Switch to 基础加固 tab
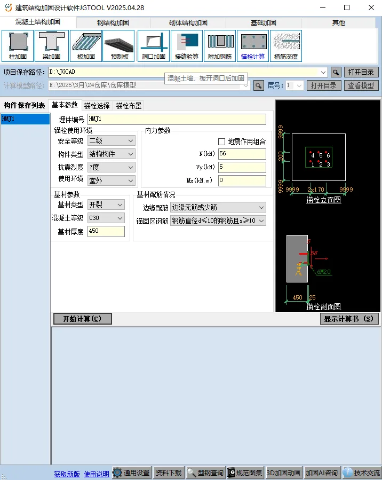Image resolution: width=382 pixels, height=480 pixels. click(x=264, y=22)
